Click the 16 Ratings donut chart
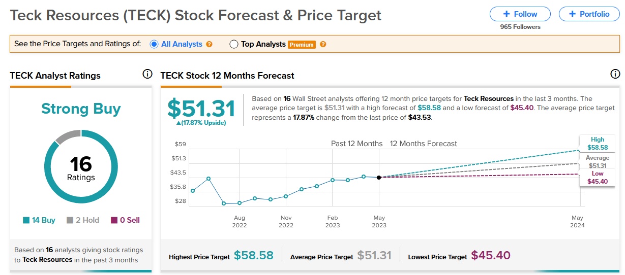Viewport: 625px width, 275px height. pos(81,167)
